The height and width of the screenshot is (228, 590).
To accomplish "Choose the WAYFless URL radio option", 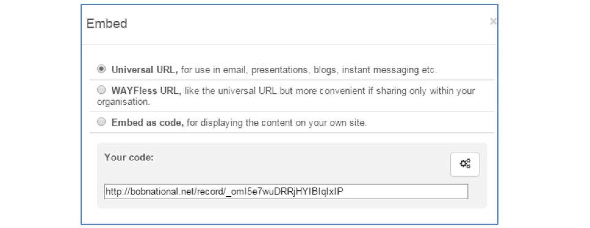I will (101, 90).
